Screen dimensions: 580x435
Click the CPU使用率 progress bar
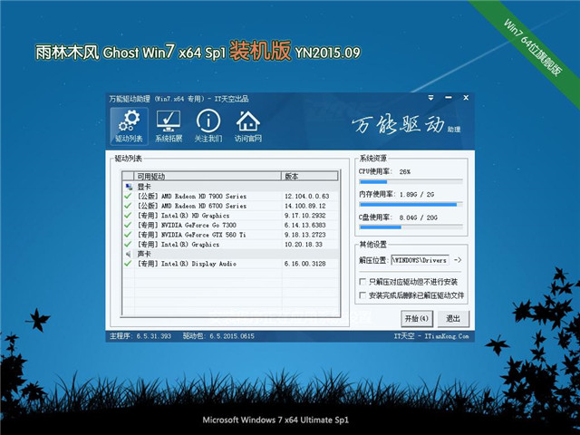[411, 181]
